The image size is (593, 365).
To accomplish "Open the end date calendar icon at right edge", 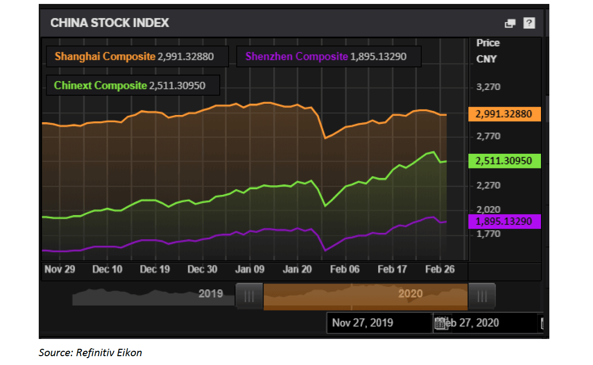I will pyautogui.click(x=541, y=323).
